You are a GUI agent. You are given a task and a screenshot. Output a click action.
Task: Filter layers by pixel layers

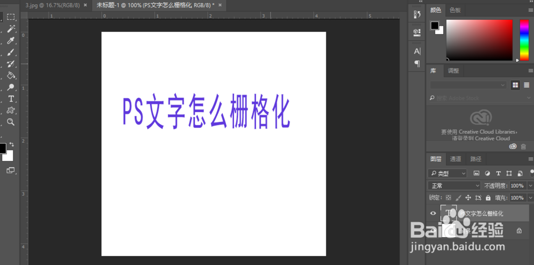click(x=476, y=173)
